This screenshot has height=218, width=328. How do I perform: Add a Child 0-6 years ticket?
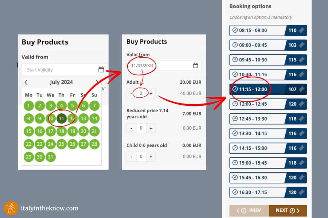(x=151, y=157)
